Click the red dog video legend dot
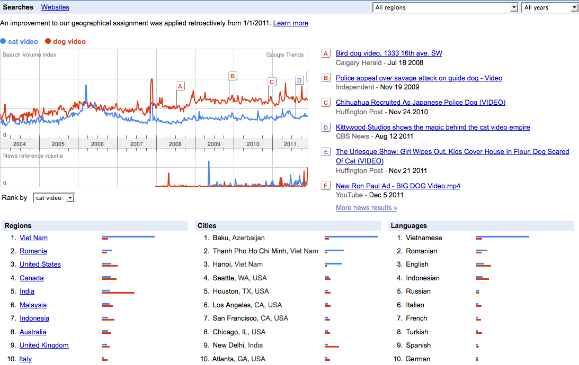The image size is (579, 365). pyautogui.click(x=48, y=41)
